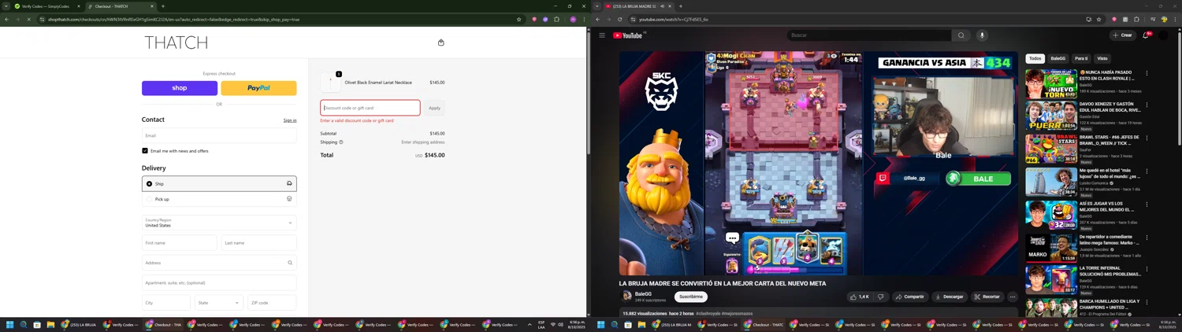Open search on the right taskbar

(615, 324)
